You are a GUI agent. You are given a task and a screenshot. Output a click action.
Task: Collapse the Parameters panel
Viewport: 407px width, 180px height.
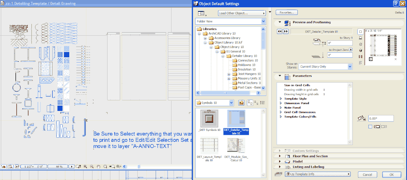point(279,76)
